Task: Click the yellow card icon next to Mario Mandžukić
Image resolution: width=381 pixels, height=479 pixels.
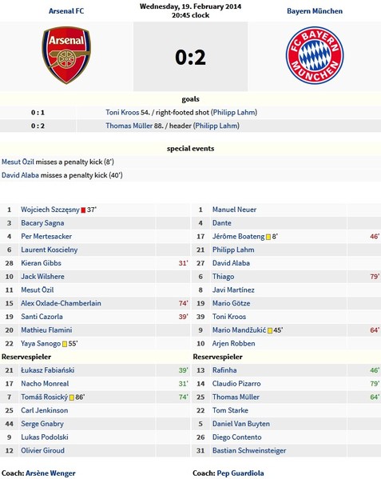Action: tap(270, 331)
